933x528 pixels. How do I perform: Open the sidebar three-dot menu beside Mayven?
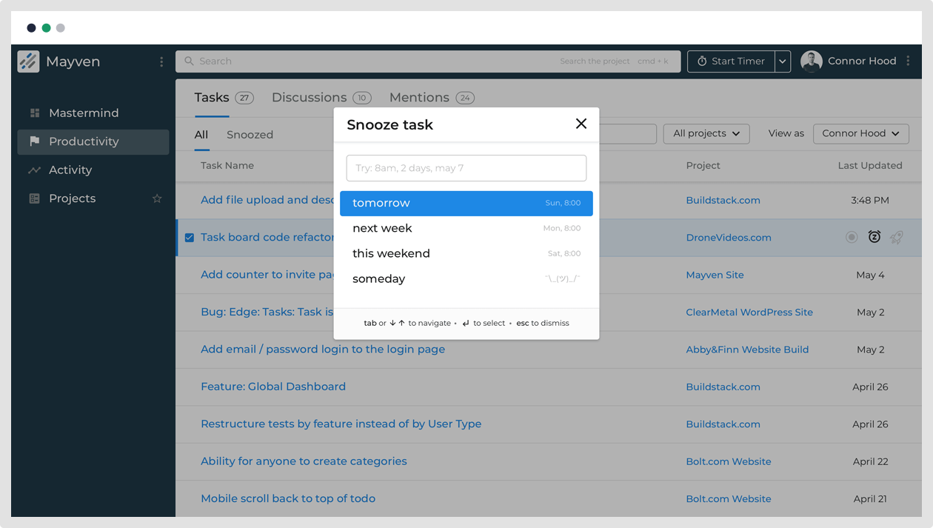161,62
